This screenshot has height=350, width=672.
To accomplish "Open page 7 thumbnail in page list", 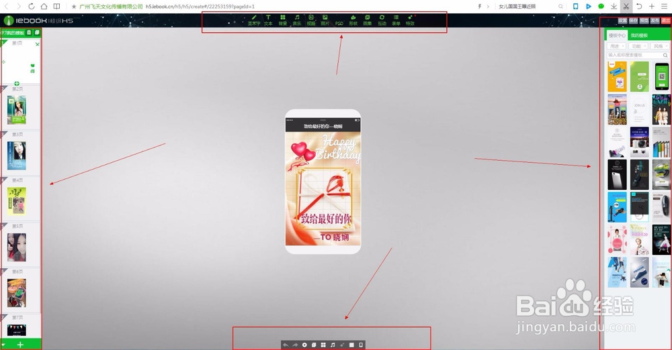I will tap(17, 330).
